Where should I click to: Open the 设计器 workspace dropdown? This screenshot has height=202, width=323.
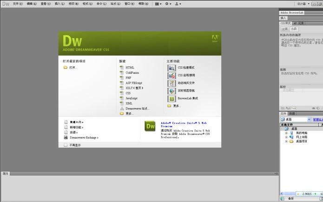point(303,4)
